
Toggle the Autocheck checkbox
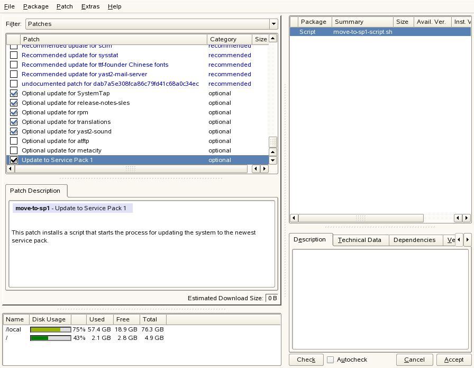pyautogui.click(x=331, y=360)
